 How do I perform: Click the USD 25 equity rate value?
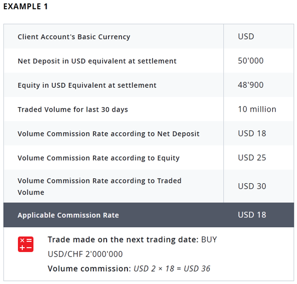click(252, 158)
